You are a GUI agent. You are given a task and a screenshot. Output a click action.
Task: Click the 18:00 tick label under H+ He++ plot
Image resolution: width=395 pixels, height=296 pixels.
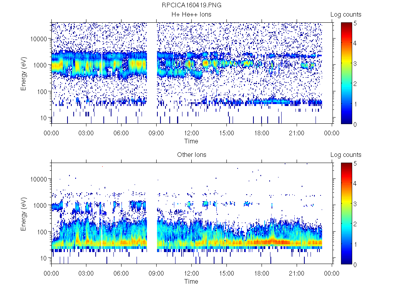pyautogui.click(x=262, y=133)
